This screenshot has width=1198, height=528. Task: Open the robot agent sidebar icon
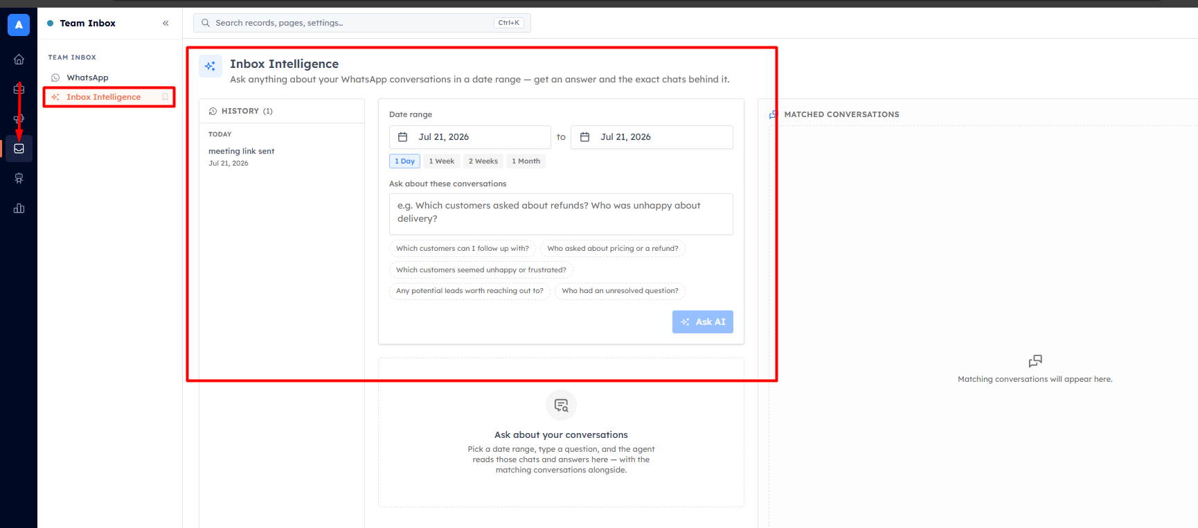point(19,179)
